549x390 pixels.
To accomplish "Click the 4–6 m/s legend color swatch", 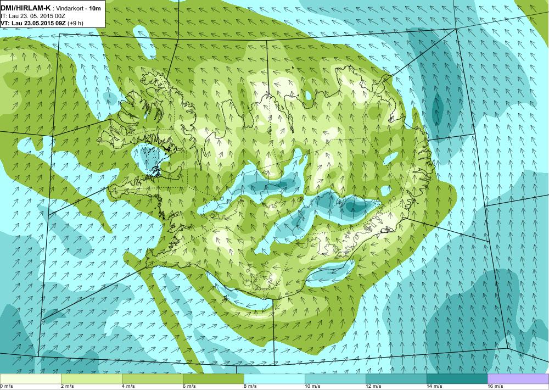I will [x=153, y=379].
